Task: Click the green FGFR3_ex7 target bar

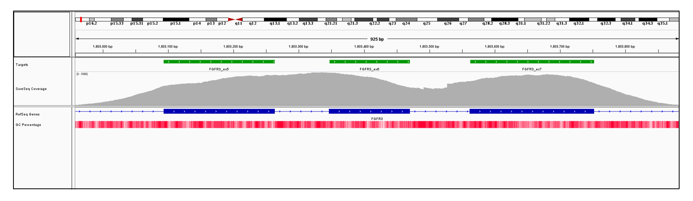Action: [532, 61]
